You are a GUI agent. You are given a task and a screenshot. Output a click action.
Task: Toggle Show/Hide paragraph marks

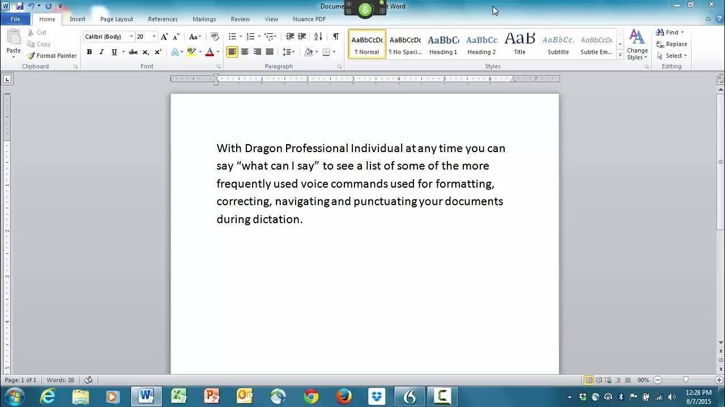(336, 37)
